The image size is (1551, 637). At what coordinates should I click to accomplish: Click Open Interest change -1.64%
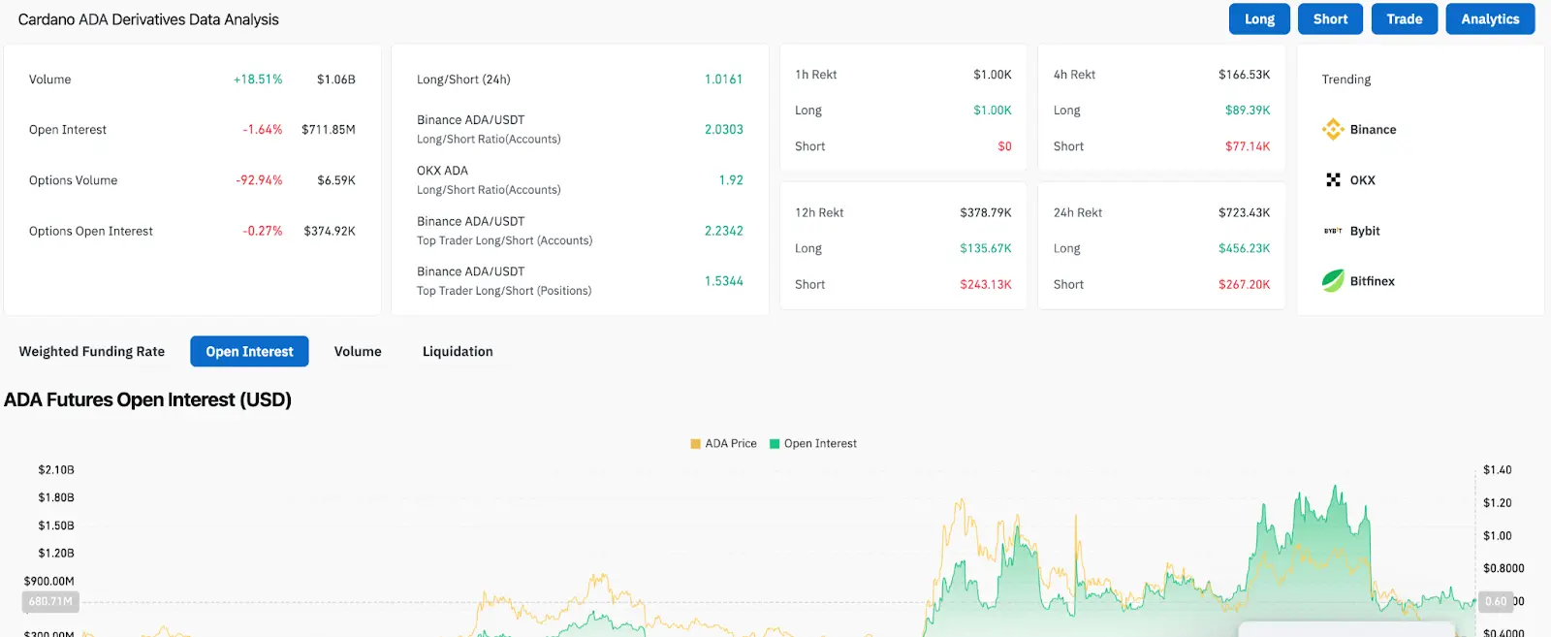263,130
